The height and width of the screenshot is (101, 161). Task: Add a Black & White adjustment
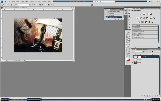tap(147, 18)
